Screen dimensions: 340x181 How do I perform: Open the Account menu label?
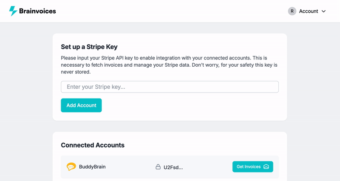309,11
